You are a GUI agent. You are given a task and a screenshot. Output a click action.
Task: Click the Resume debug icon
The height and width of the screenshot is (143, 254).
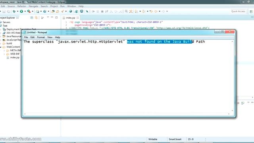[93, 12]
